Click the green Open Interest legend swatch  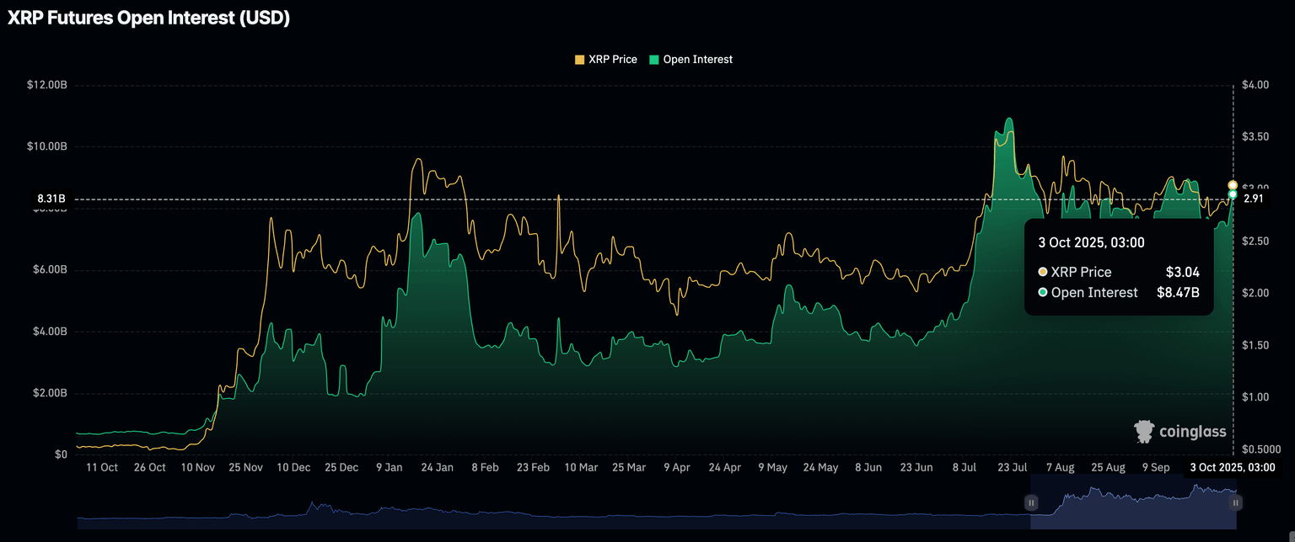(x=654, y=60)
